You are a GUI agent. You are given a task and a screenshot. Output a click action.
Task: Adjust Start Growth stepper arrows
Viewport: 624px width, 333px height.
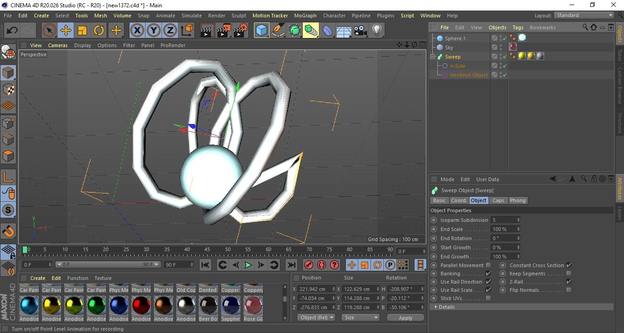tap(518, 247)
